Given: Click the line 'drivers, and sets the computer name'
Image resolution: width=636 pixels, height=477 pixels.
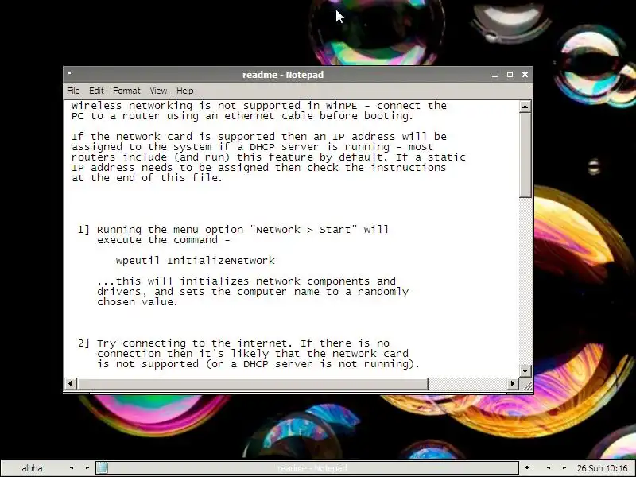Looking at the screenshot, I should pos(253,292).
